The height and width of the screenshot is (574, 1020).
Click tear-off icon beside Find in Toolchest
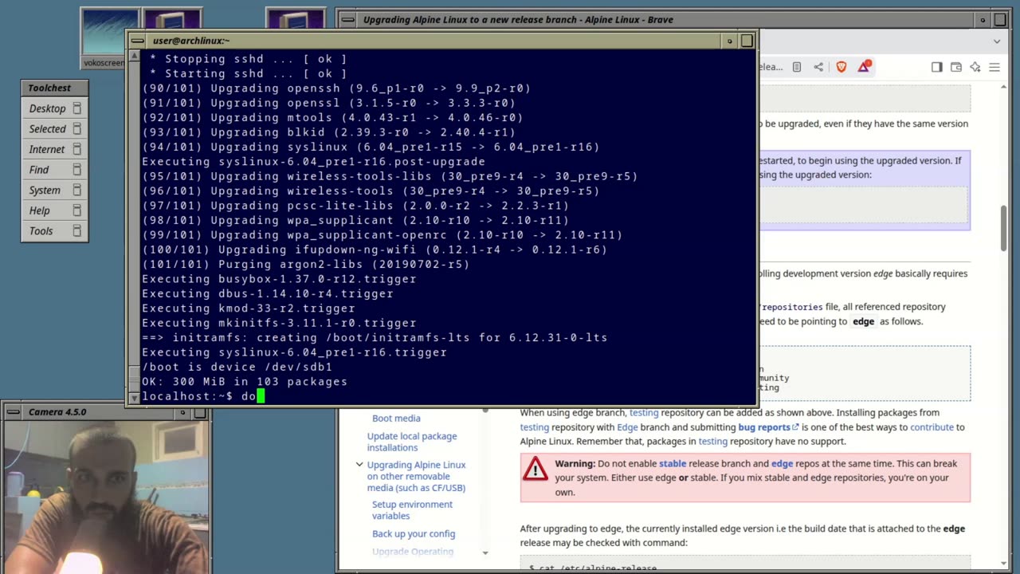[x=77, y=170]
